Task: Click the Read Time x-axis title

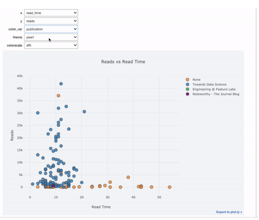Action: (x=101, y=207)
